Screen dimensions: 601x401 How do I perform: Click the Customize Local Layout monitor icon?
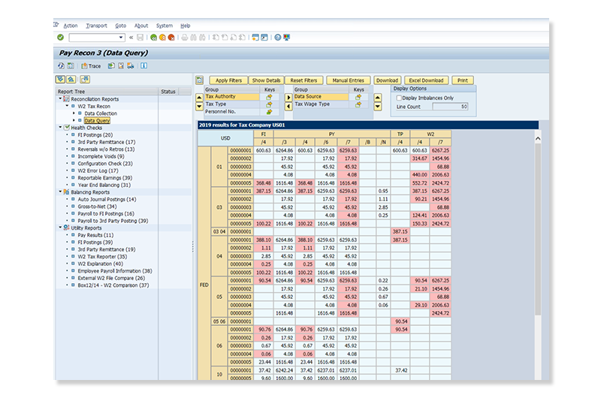pos(287,38)
